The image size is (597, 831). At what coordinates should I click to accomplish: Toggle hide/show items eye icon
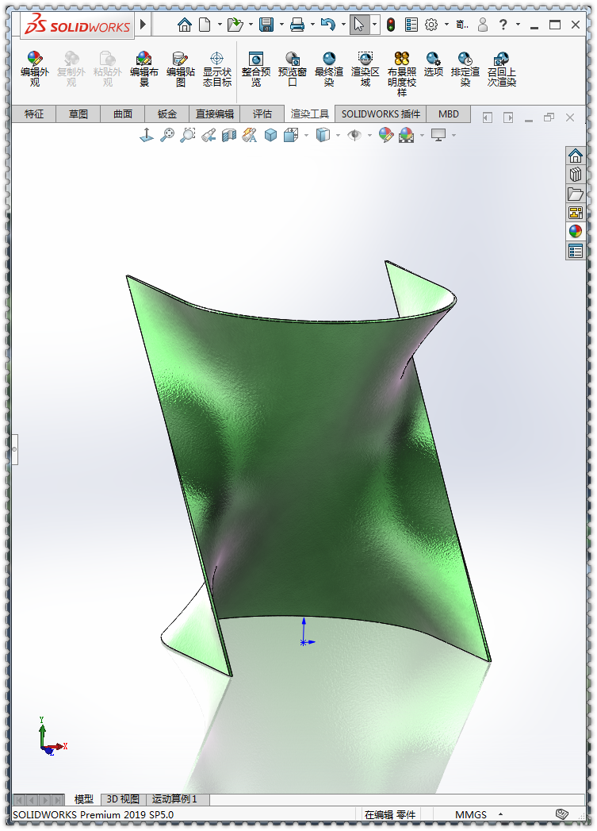pyautogui.click(x=354, y=136)
